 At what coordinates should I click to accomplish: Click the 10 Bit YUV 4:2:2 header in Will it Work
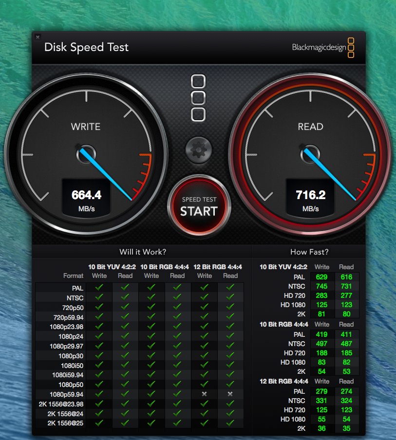tap(112, 267)
